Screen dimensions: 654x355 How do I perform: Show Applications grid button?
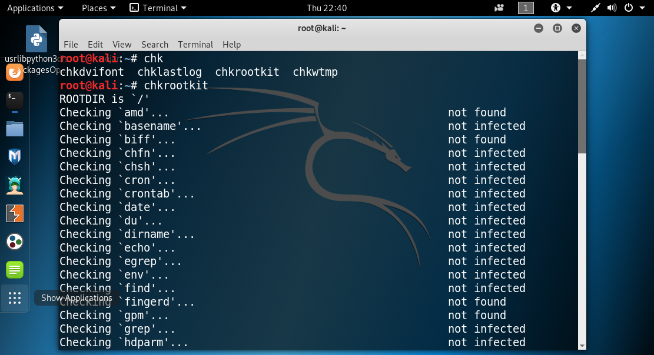click(15, 298)
